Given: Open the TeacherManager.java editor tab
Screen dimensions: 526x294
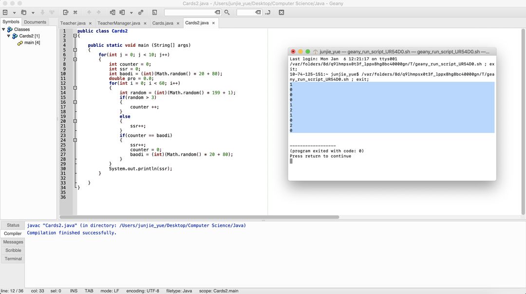Looking at the screenshot, I should pyautogui.click(x=119, y=23).
